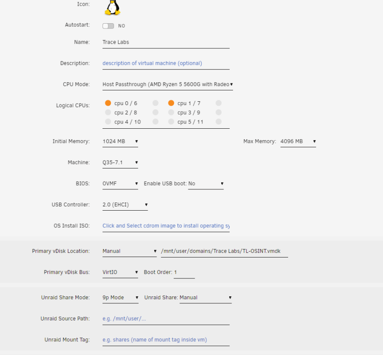Open the USB Controller dropdown
Viewport: 383px width, 355px height.
click(x=125, y=204)
